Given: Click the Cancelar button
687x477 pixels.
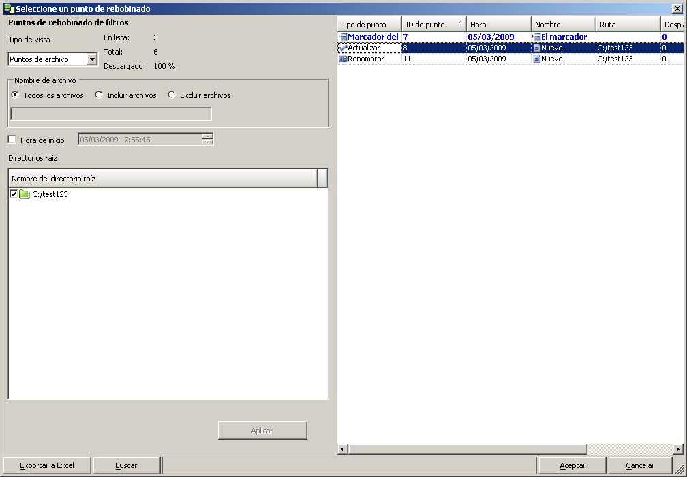Looking at the screenshot, I should coord(640,465).
